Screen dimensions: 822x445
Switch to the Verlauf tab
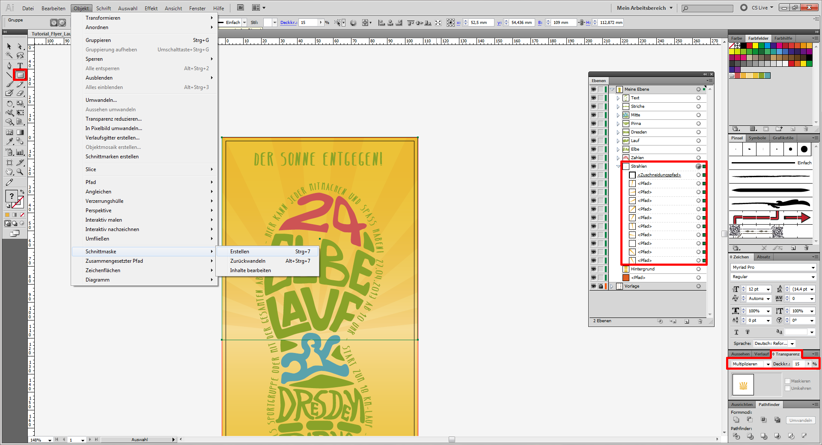click(x=761, y=354)
